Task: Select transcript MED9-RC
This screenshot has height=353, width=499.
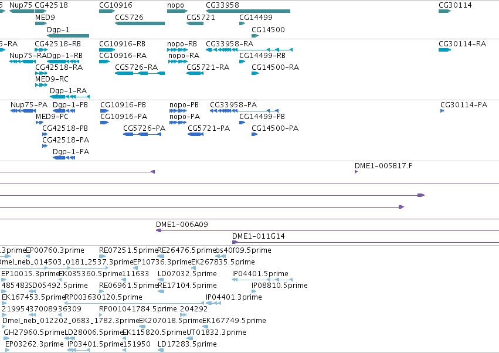Action: click(52, 79)
